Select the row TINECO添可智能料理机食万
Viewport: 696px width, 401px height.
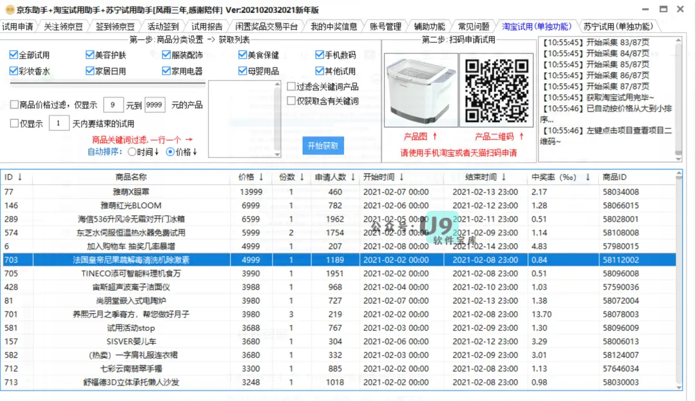(339, 273)
